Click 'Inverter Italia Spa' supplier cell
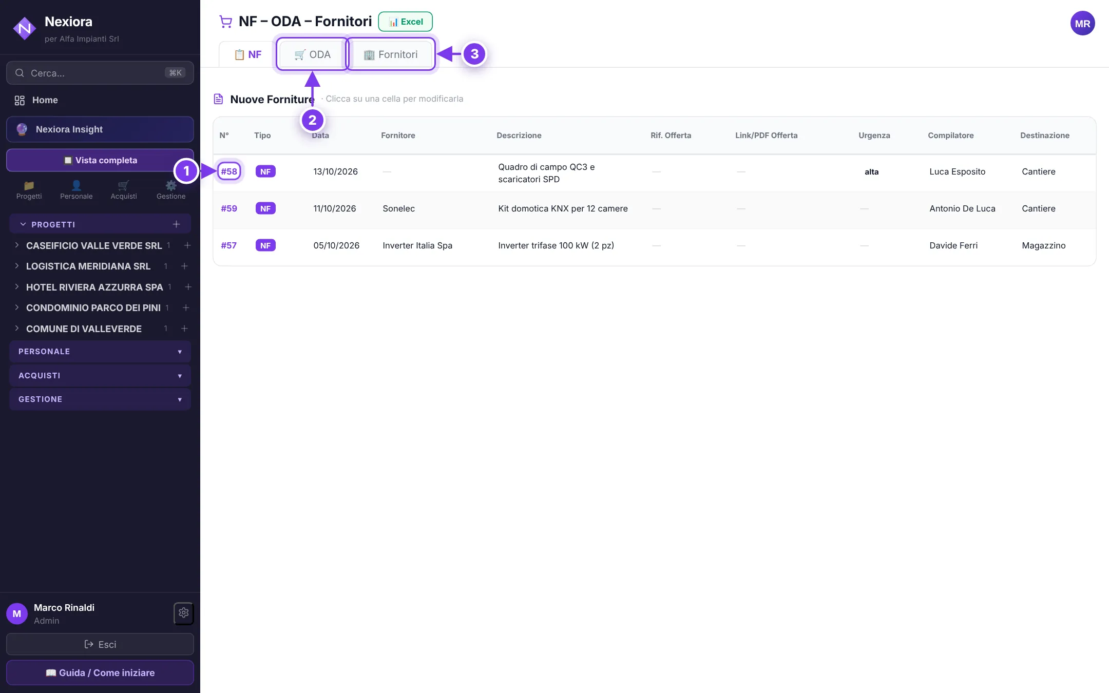The width and height of the screenshot is (1109, 693). point(417,245)
